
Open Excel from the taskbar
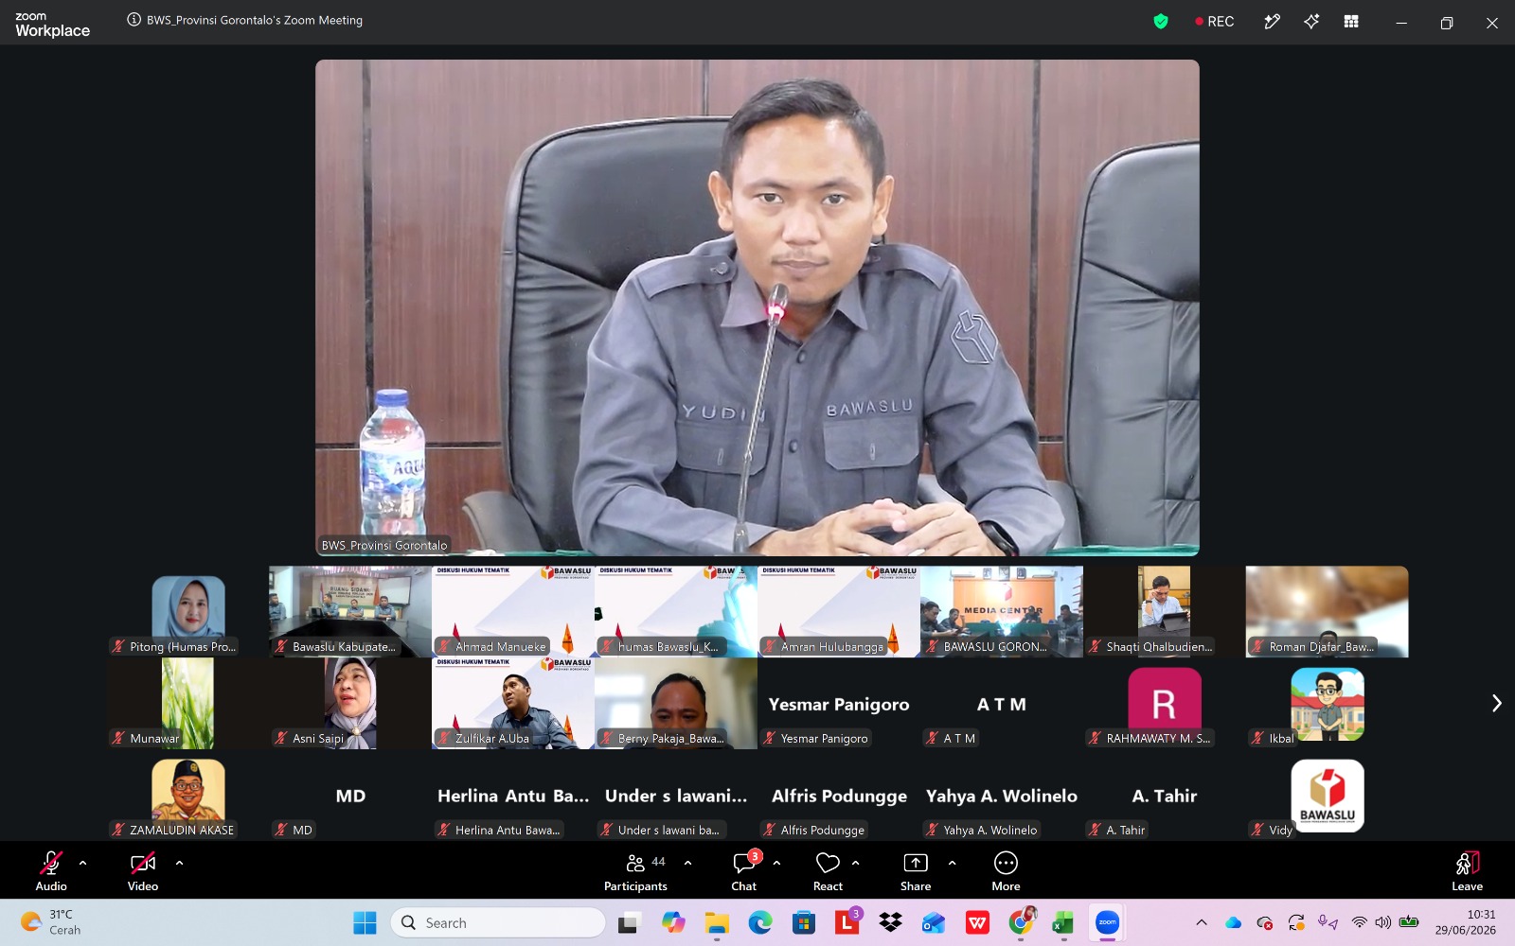click(x=1063, y=922)
